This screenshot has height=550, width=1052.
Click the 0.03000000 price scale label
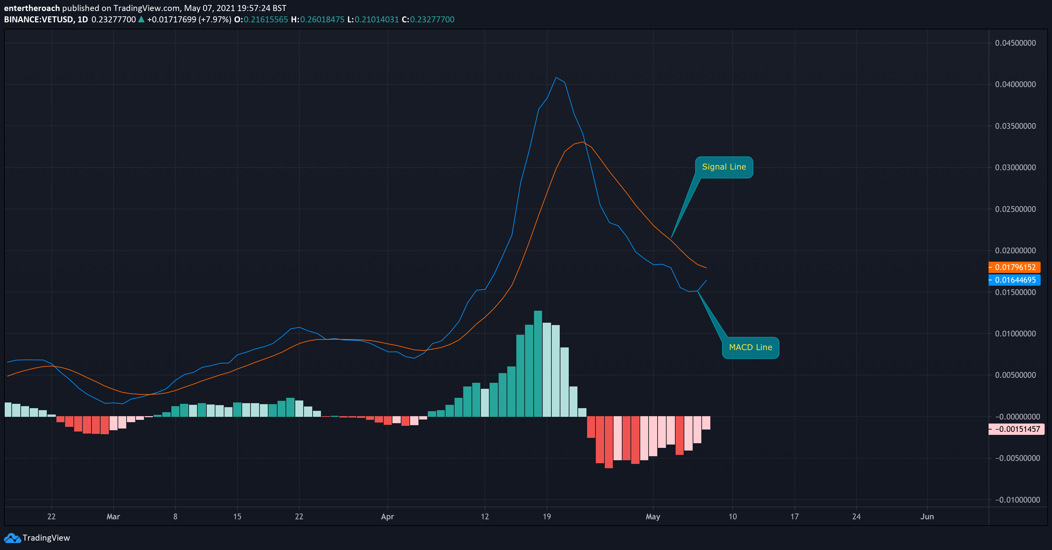pos(1015,167)
